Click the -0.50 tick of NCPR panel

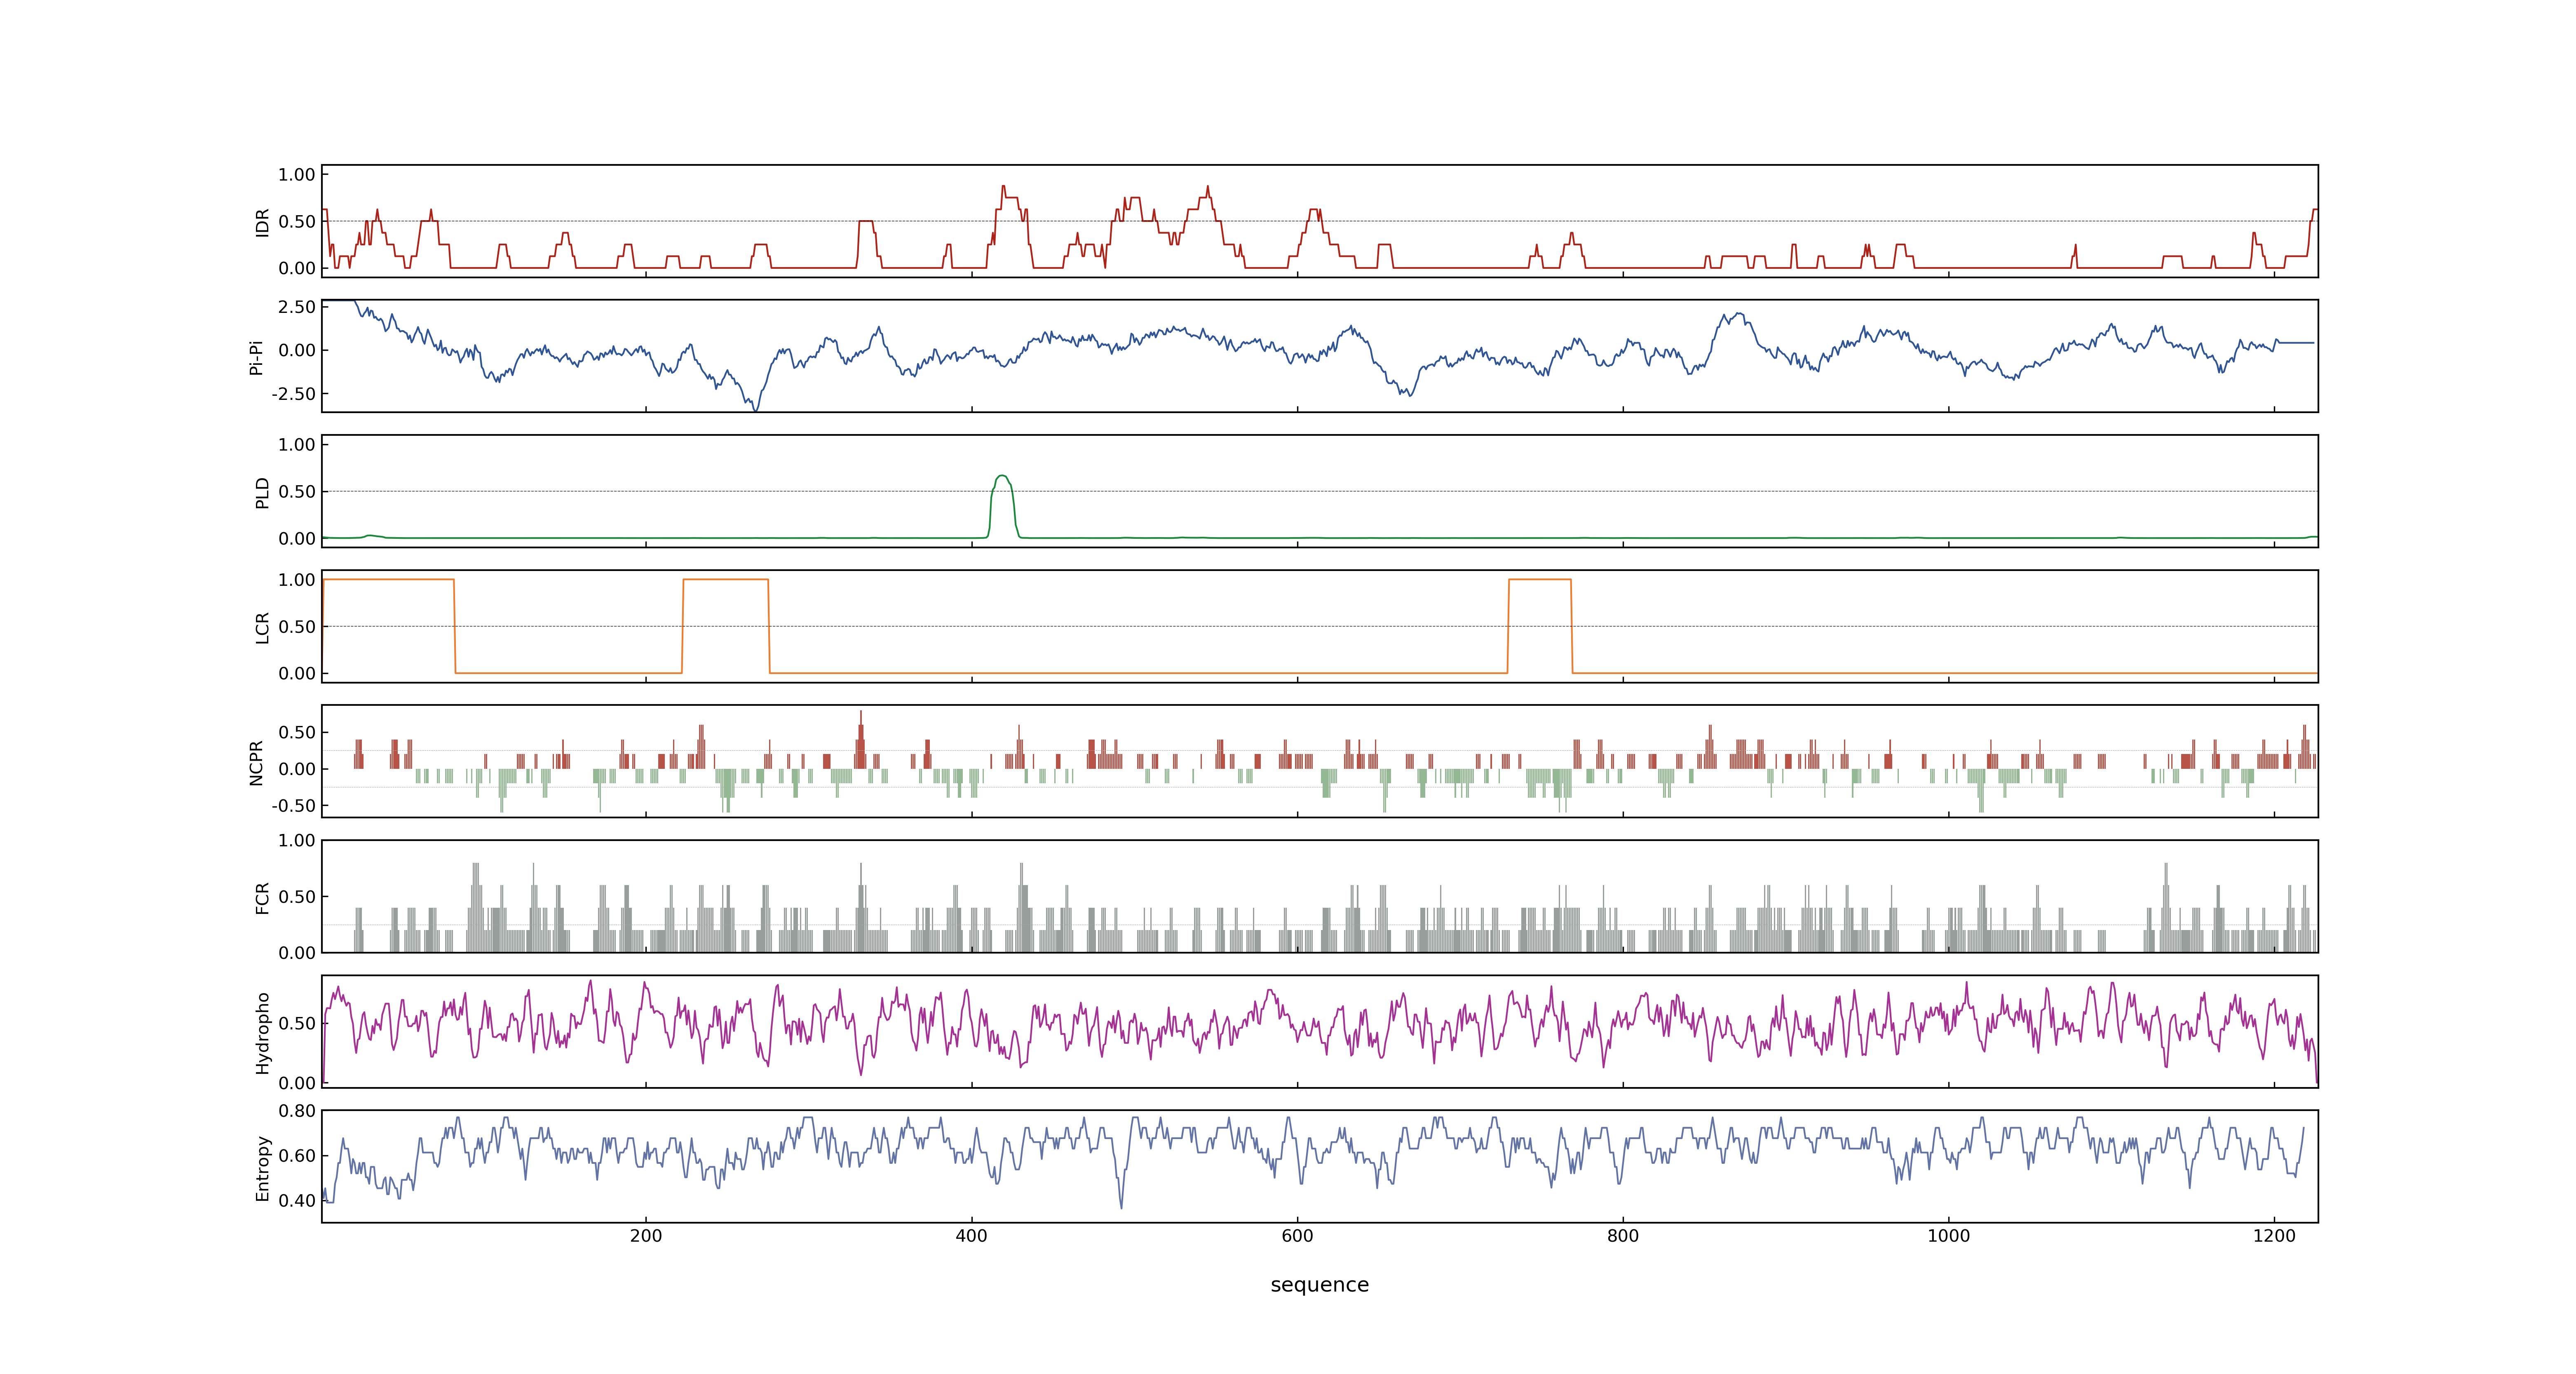[x=293, y=806]
